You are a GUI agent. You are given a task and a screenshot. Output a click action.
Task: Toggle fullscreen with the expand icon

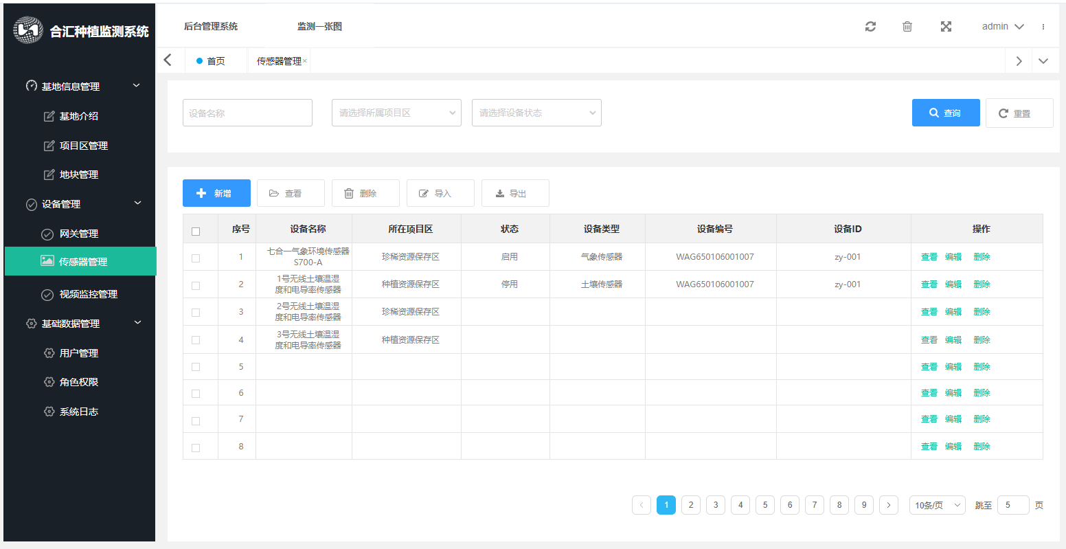click(946, 27)
